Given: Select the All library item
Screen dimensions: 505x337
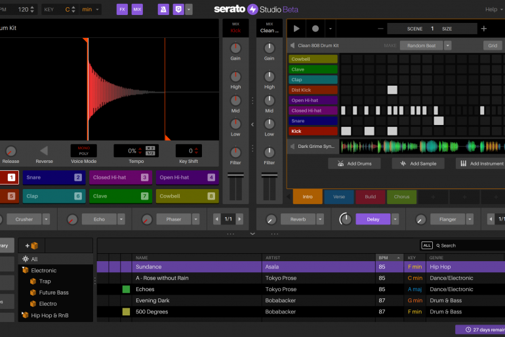Looking at the screenshot, I should tap(56, 259).
